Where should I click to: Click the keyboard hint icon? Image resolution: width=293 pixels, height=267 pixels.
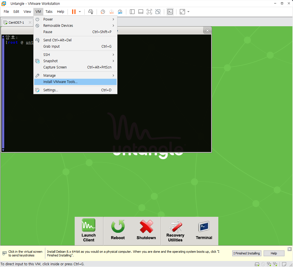point(5,253)
